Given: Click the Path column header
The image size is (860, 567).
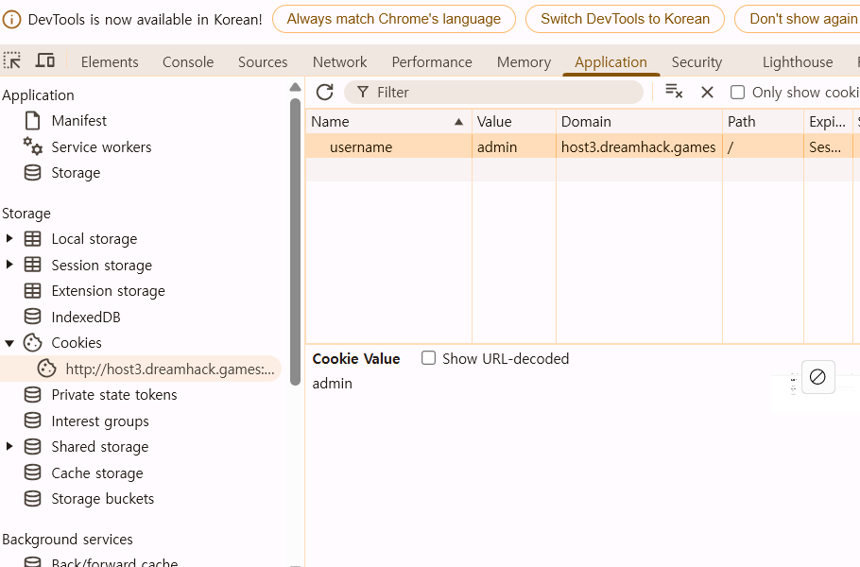Looking at the screenshot, I should 763,122.
